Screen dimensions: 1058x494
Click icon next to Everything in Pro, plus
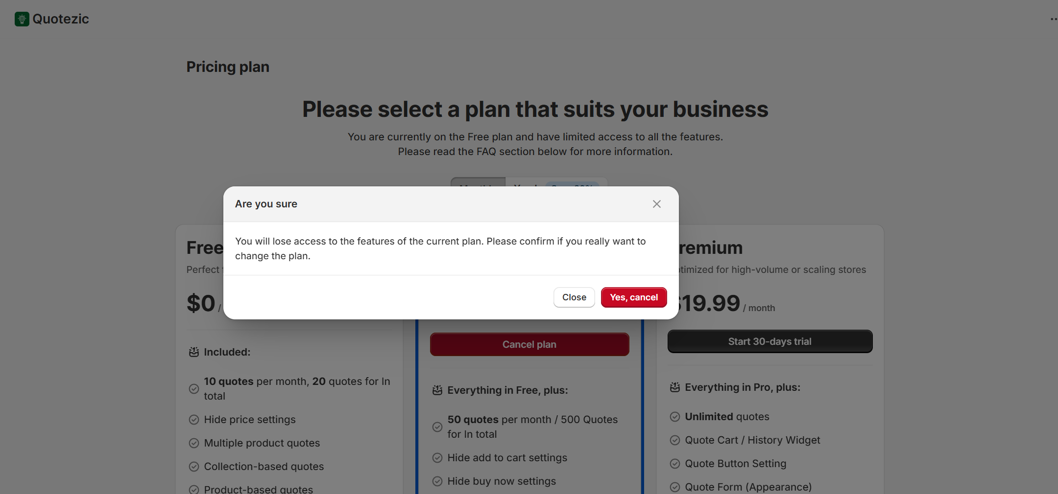675,387
